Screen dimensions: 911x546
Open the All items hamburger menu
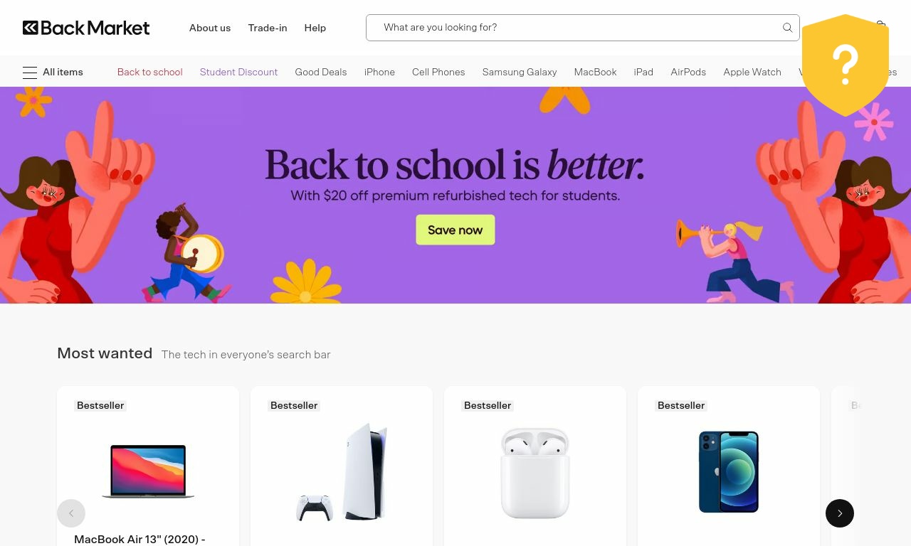click(x=53, y=72)
